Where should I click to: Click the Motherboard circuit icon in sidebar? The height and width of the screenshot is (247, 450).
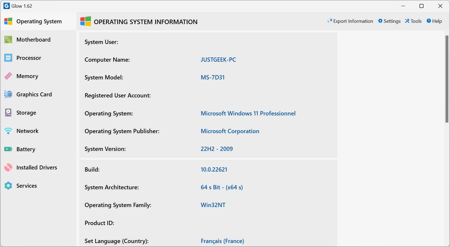point(8,39)
